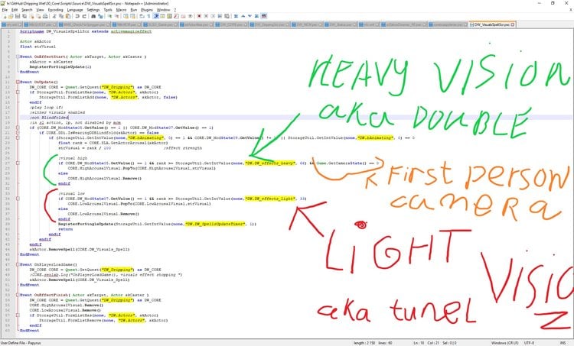Click highlighted "DW.DW_effects_heavy" string in code

270,163
